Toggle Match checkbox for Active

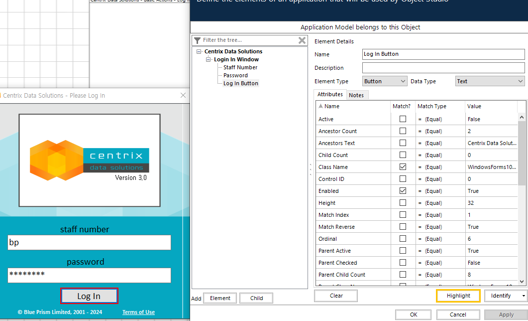pyautogui.click(x=403, y=119)
